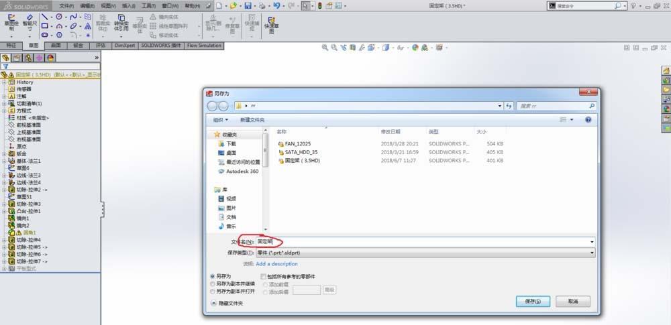Screen dimensions: 671x325
Task: Click the dialog Help question mark icon
Action: pos(588,120)
